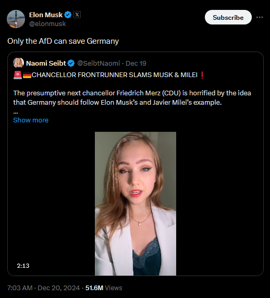The height and width of the screenshot is (298, 270).
Task: Open Elon Musk's profile avatar
Action: click(16, 19)
